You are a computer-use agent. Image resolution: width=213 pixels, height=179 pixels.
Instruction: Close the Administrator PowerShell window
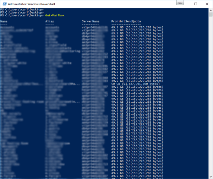pos(207,4)
